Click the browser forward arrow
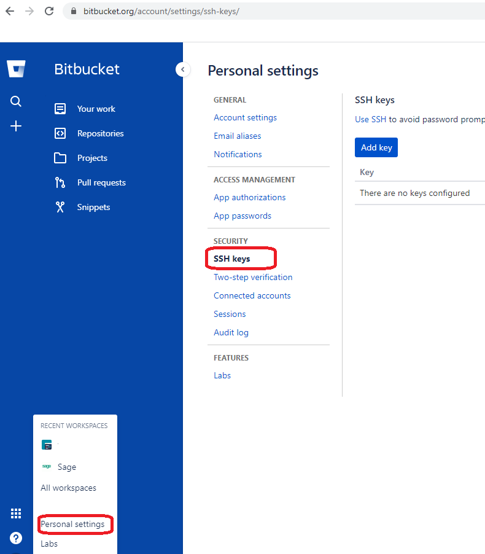 pyautogui.click(x=29, y=11)
